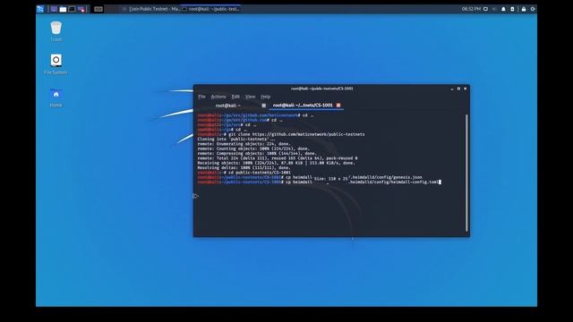Maximize the terminal window

458,89
